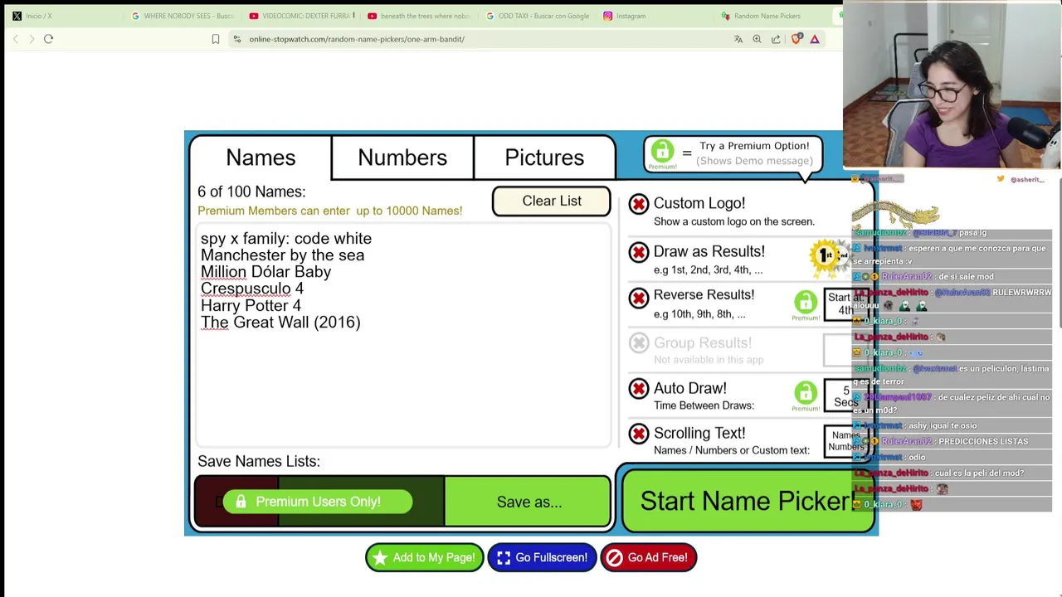Image resolution: width=1062 pixels, height=597 pixels.
Task: Click the 'cual es la peli del mod?' chat message
Action: click(979, 473)
